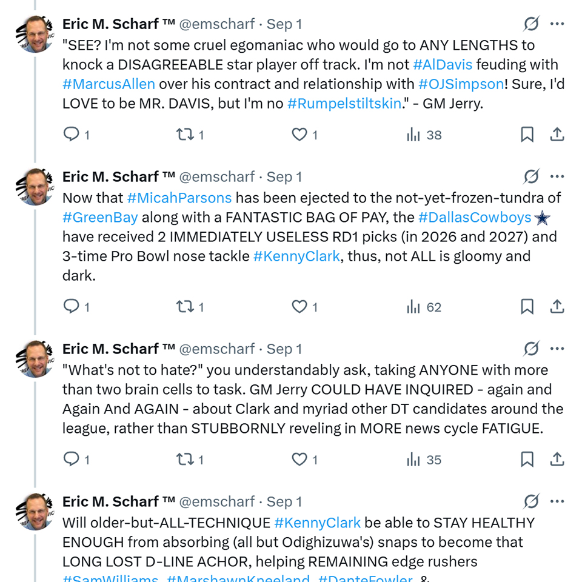Open the #AlDavis hashtag
582x582 pixels.
443,64
